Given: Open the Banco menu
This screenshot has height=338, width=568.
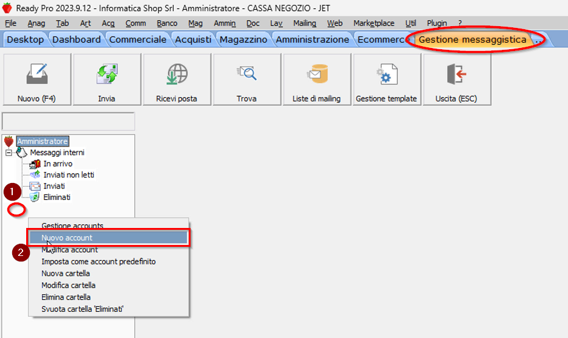Looking at the screenshot, I should tap(167, 23).
